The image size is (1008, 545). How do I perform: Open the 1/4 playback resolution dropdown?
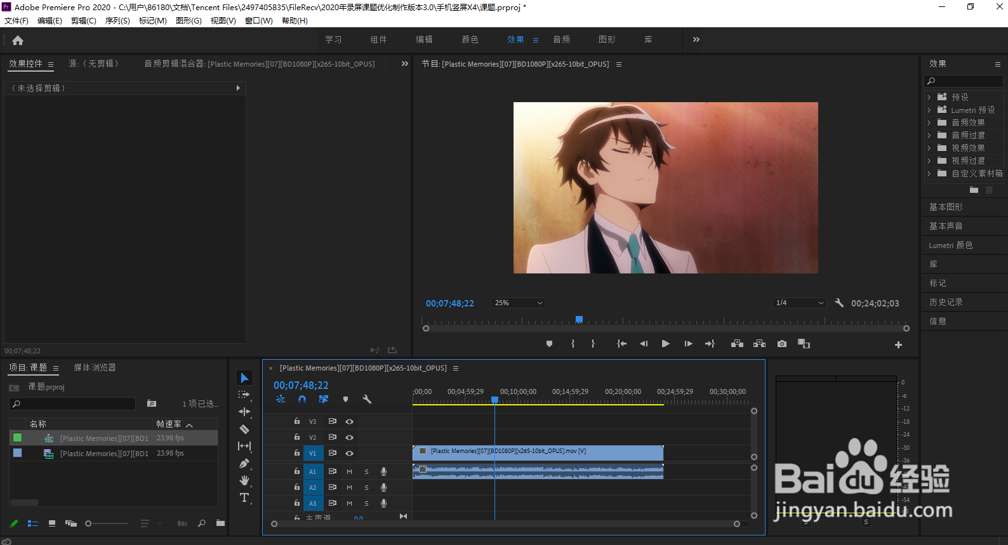coord(799,303)
